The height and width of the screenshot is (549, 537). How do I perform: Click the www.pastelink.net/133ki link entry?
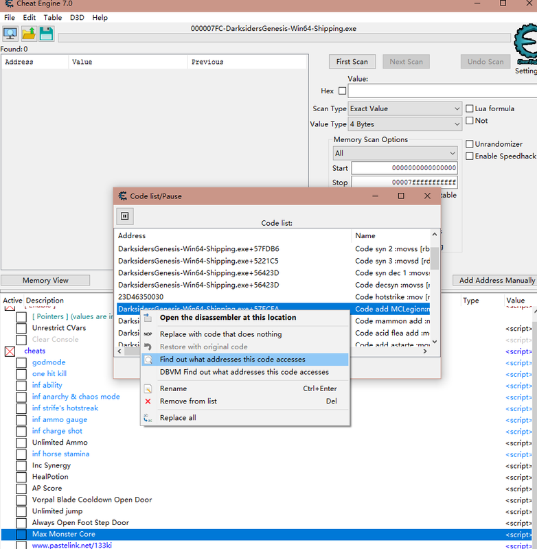point(72,545)
